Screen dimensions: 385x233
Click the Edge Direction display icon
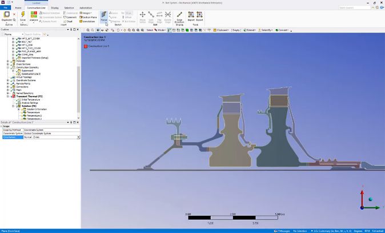[179, 14]
